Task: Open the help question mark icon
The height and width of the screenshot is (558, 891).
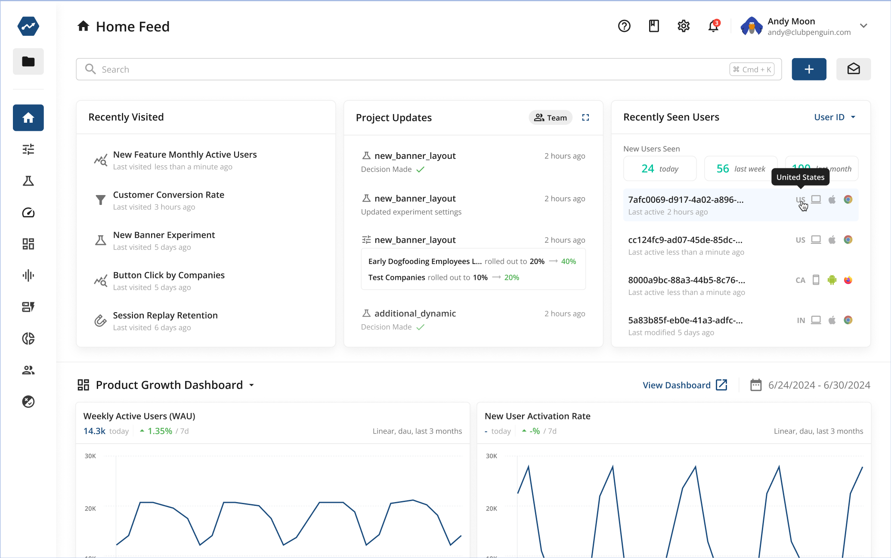Action: (x=624, y=26)
